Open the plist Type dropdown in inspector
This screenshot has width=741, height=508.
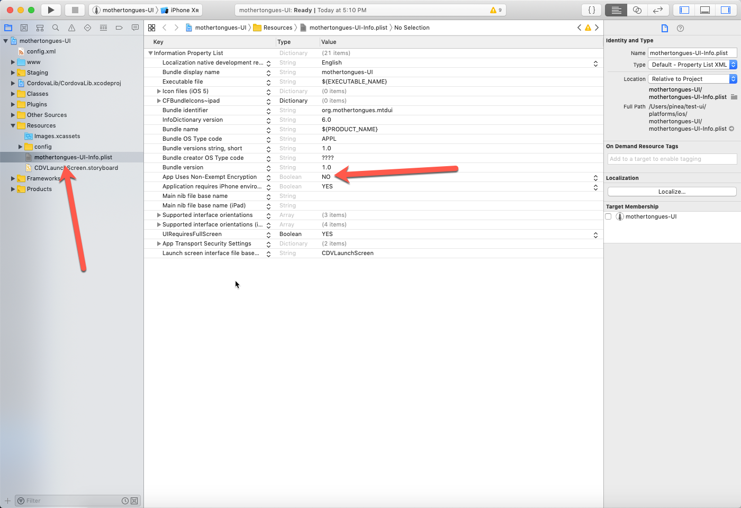pos(692,65)
